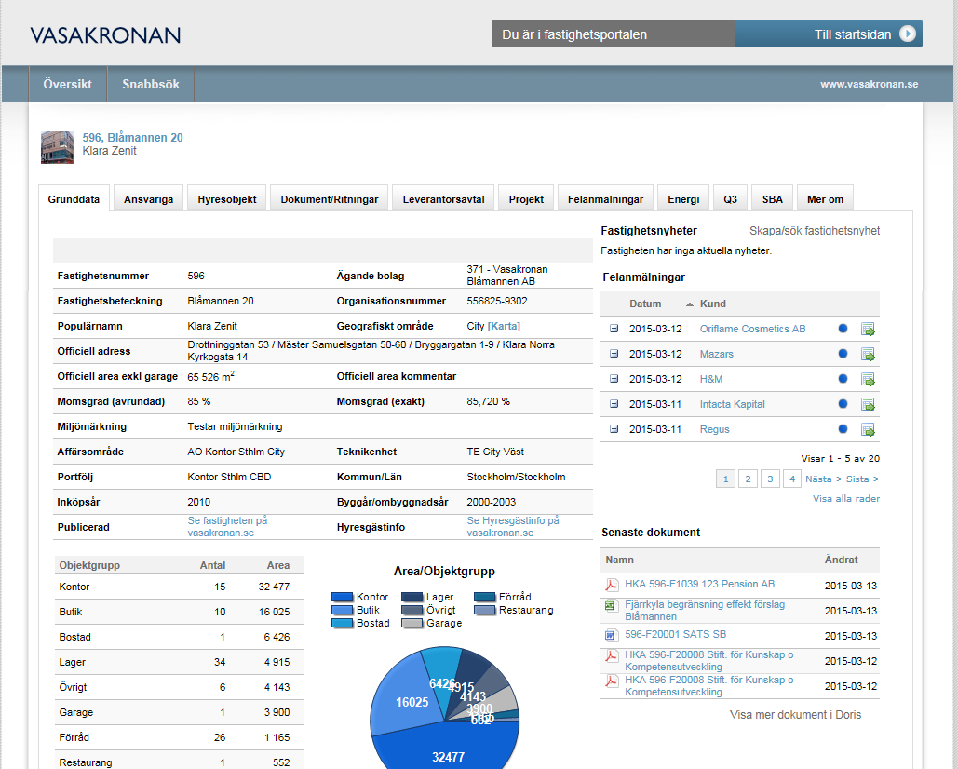The width and height of the screenshot is (958, 769).
Task: Click the Karta link next to City
Action: pyautogui.click(x=504, y=326)
